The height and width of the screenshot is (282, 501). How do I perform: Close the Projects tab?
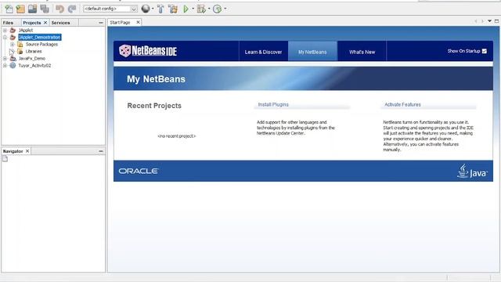(45, 23)
